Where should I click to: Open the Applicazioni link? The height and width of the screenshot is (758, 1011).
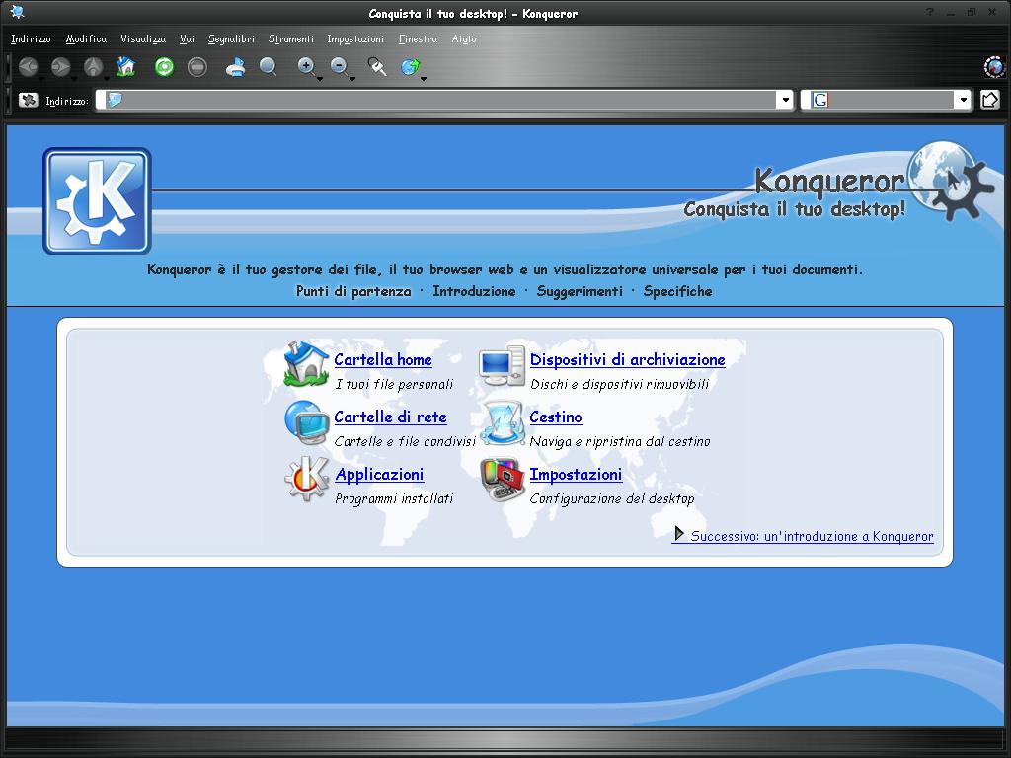379,475
